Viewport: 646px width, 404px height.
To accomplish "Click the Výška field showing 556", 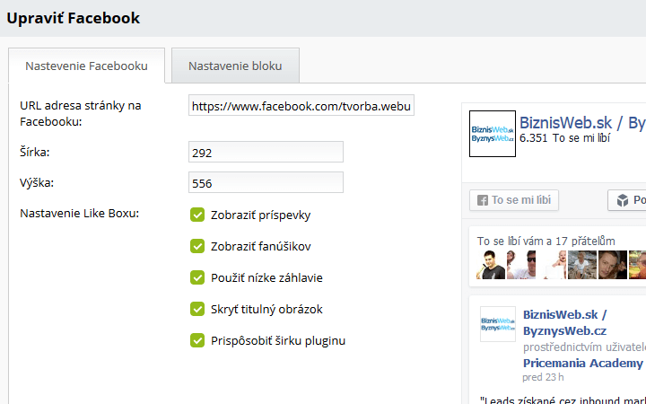I will 266,182.
